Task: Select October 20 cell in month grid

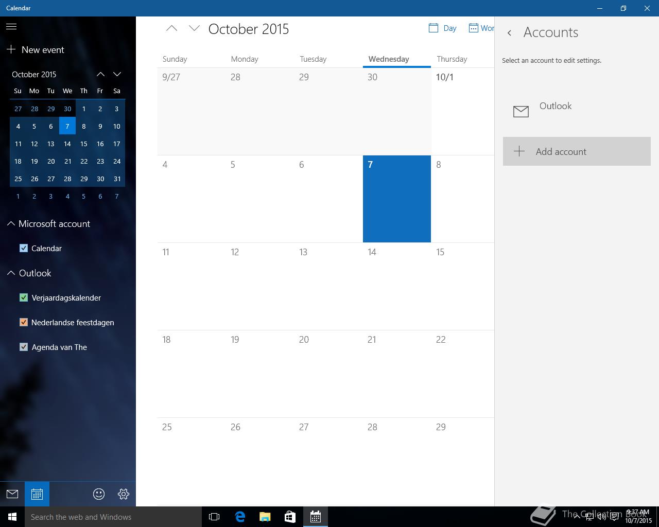Action: [328, 374]
